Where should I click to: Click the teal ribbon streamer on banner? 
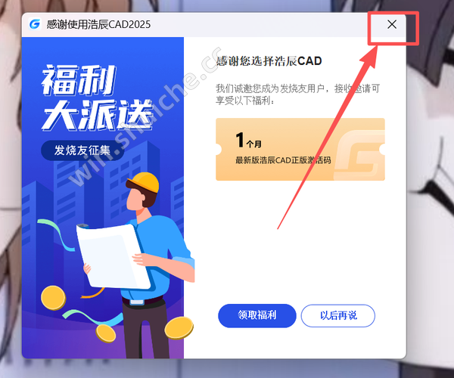pos(56,234)
